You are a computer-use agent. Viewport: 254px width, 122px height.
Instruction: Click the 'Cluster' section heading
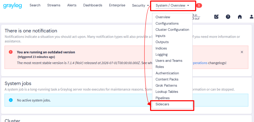[12, 120]
